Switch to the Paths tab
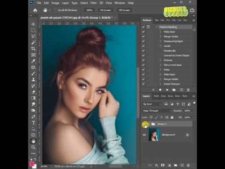Viewport: 225px width, 169px height. pyautogui.click(x=156, y=96)
